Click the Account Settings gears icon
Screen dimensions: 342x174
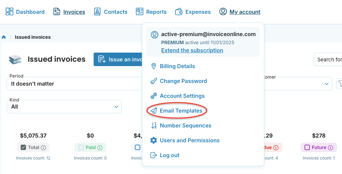coord(154,96)
